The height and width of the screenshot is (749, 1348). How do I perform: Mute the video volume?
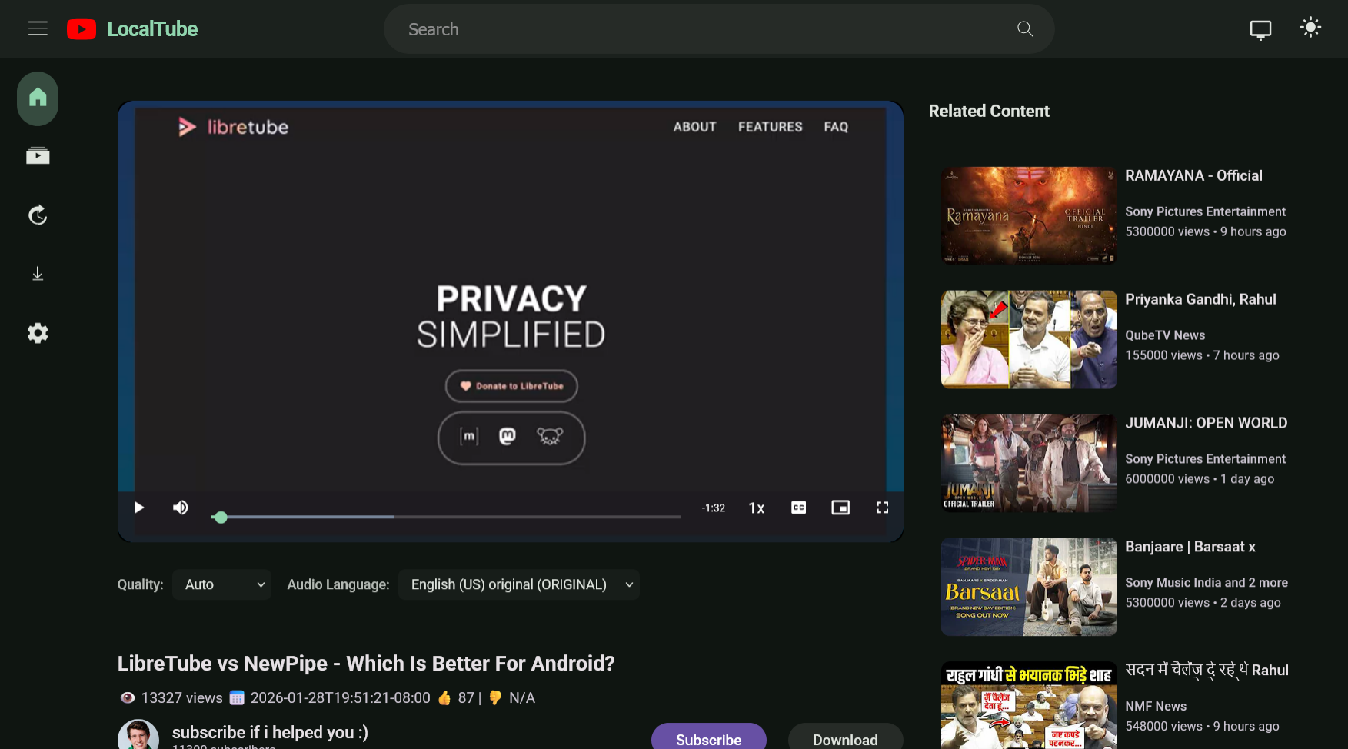(181, 508)
